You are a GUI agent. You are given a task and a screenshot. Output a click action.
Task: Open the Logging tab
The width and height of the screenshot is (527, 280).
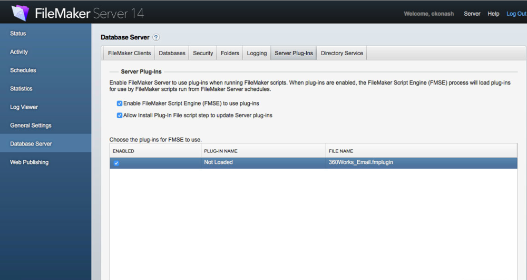[x=257, y=53]
